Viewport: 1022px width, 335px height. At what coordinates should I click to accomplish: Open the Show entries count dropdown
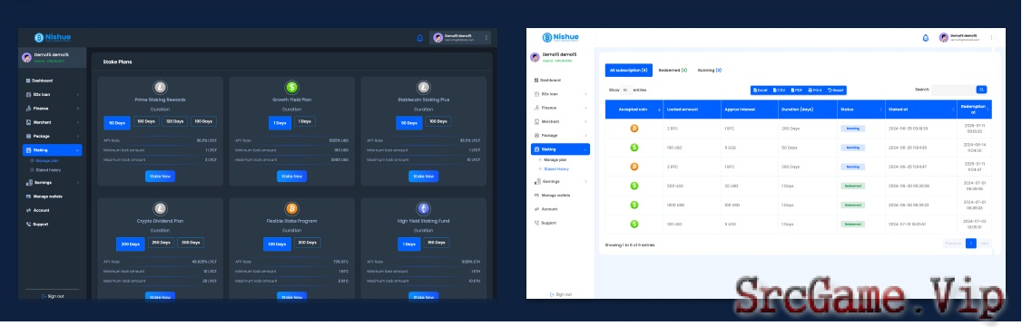(625, 91)
